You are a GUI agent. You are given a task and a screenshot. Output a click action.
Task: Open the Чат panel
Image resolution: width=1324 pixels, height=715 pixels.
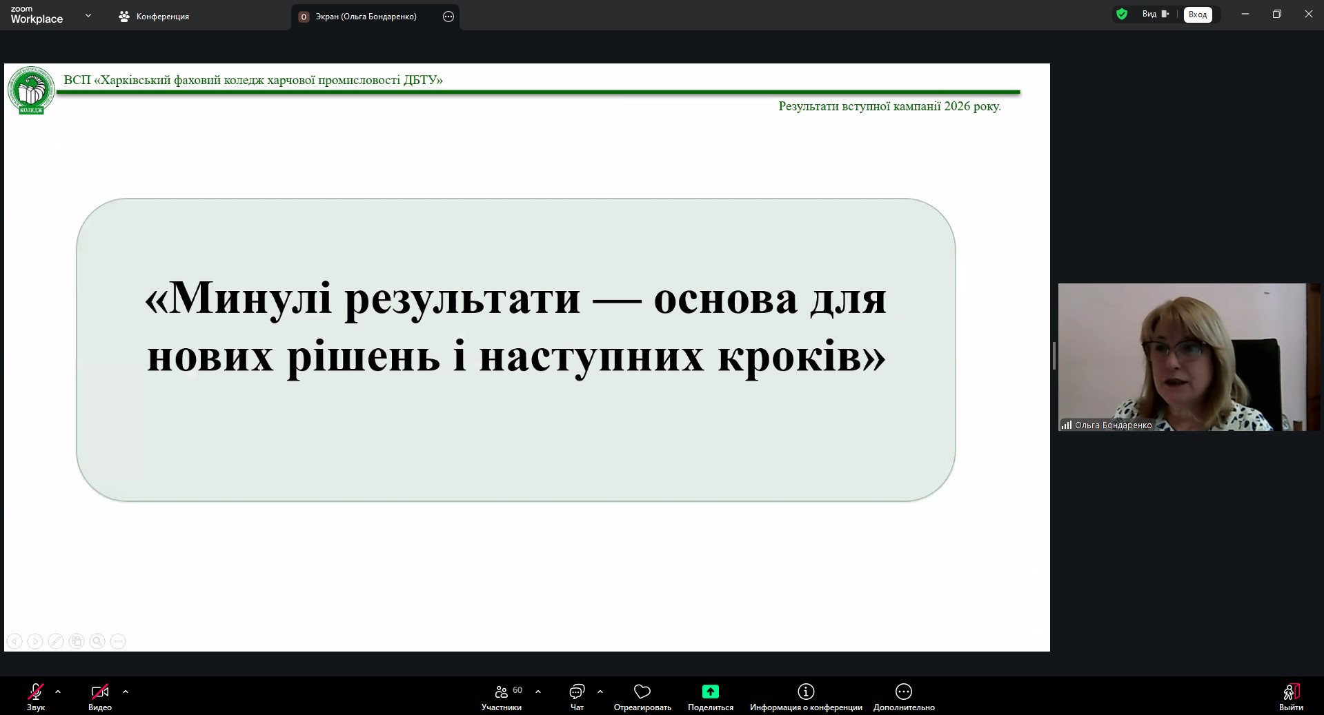point(577,696)
